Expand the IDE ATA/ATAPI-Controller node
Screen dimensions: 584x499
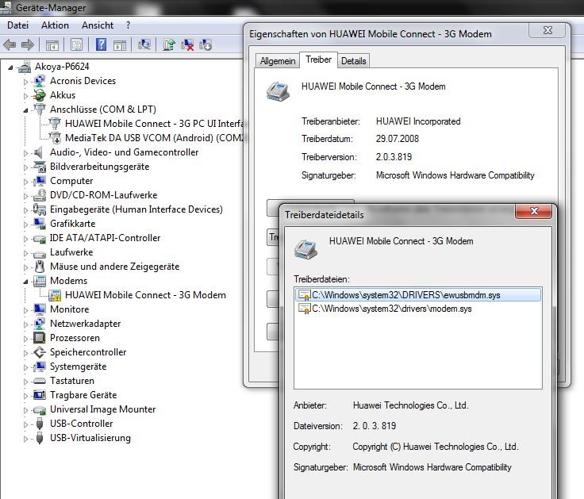point(25,239)
